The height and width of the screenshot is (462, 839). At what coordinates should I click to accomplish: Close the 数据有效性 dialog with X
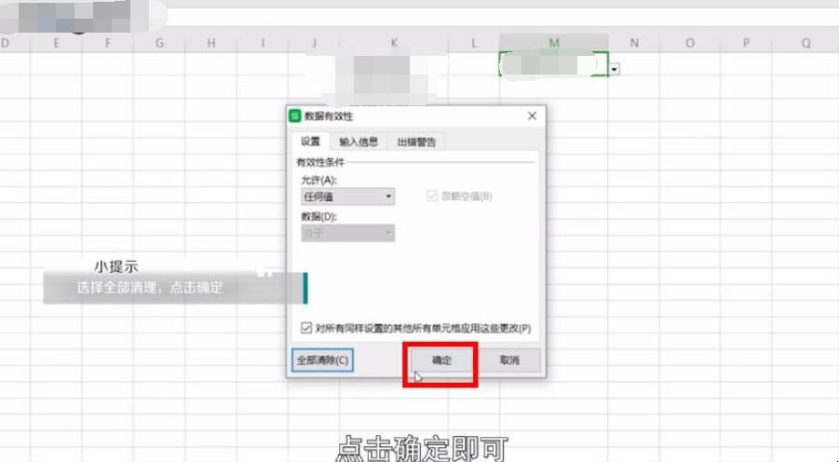tap(532, 116)
